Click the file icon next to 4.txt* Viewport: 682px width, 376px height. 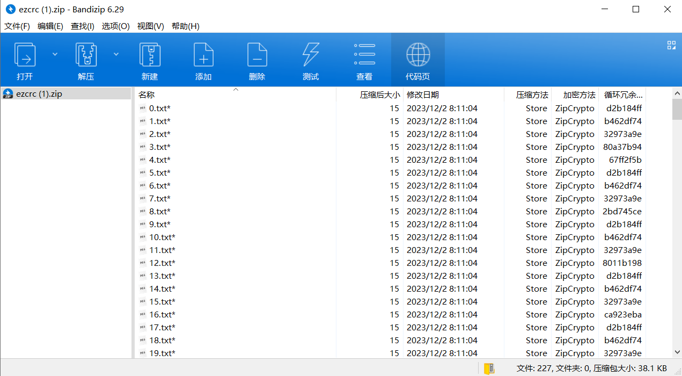(143, 160)
